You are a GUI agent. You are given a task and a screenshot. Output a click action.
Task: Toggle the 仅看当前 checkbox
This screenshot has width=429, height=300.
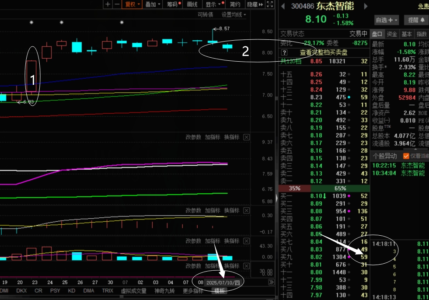click(406, 156)
